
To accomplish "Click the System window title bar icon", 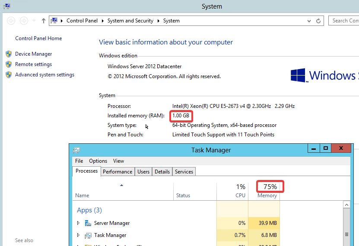I will pyautogui.click(x=7, y=6).
